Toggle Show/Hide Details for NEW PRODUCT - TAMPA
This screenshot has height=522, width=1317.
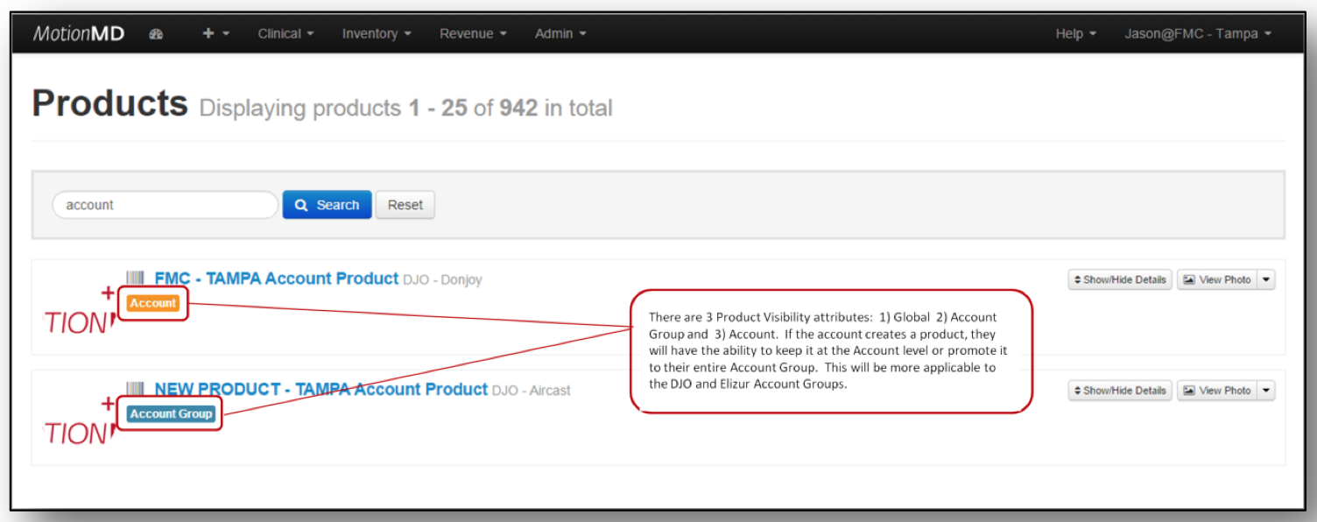pyautogui.click(x=1119, y=391)
